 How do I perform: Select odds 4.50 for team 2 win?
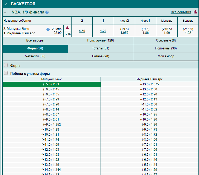pyautogui.click(x=82, y=31)
